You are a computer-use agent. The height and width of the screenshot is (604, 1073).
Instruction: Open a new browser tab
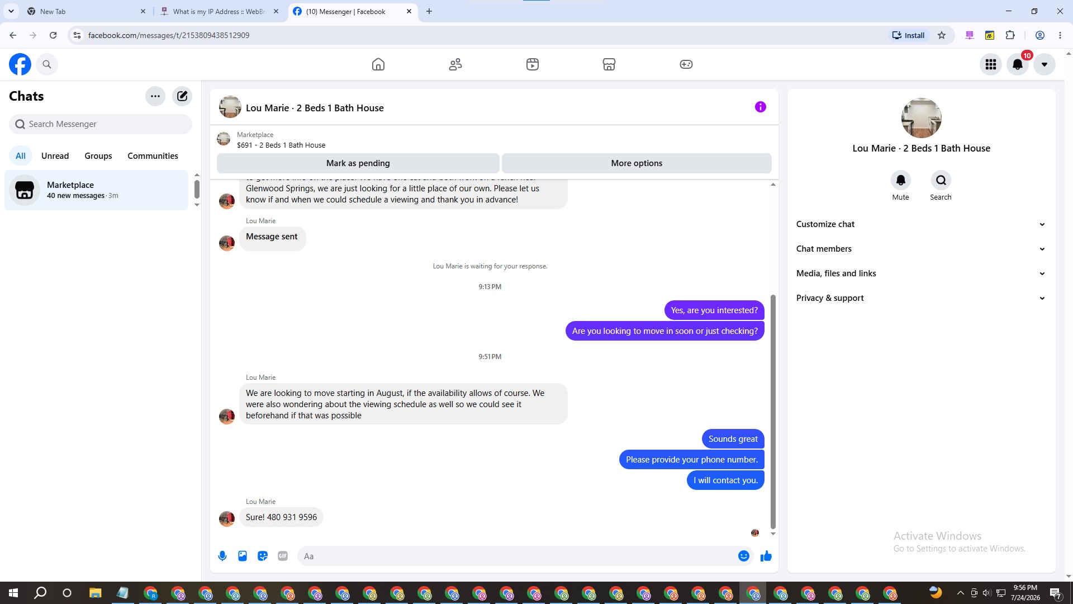[429, 11]
